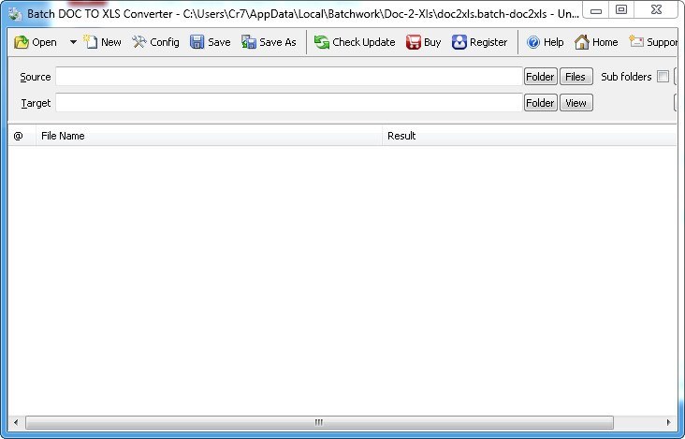Click the horizontal scrollbar left arrow
Image resolution: width=685 pixels, height=439 pixels.
(16, 422)
